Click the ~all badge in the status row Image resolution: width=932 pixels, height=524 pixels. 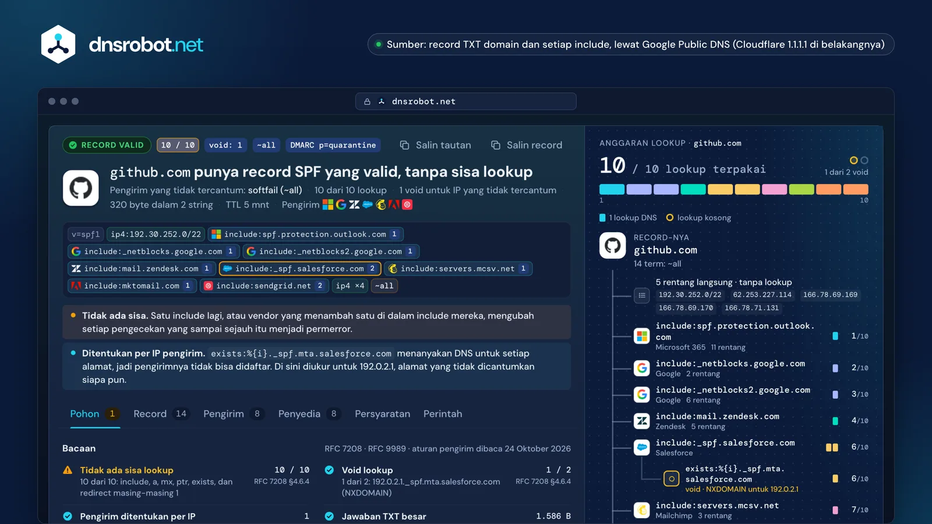(x=266, y=145)
